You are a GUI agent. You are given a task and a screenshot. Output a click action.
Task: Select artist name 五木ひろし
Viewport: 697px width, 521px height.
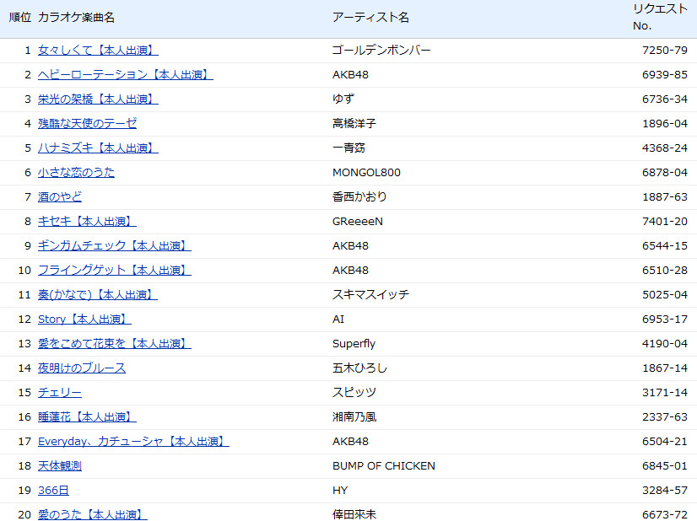tap(359, 368)
